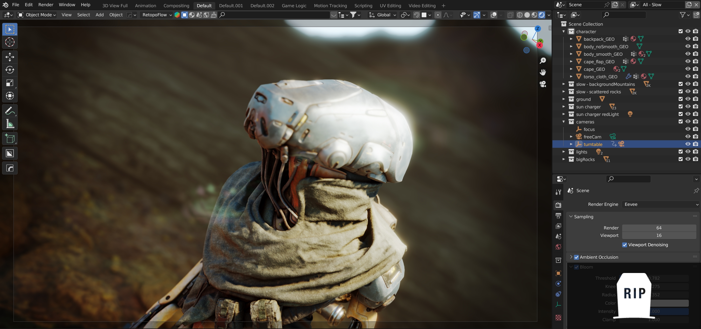
Task: Click the pan view hand icon
Action: click(543, 72)
